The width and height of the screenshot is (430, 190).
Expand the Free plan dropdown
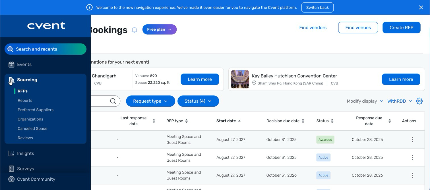tap(159, 29)
